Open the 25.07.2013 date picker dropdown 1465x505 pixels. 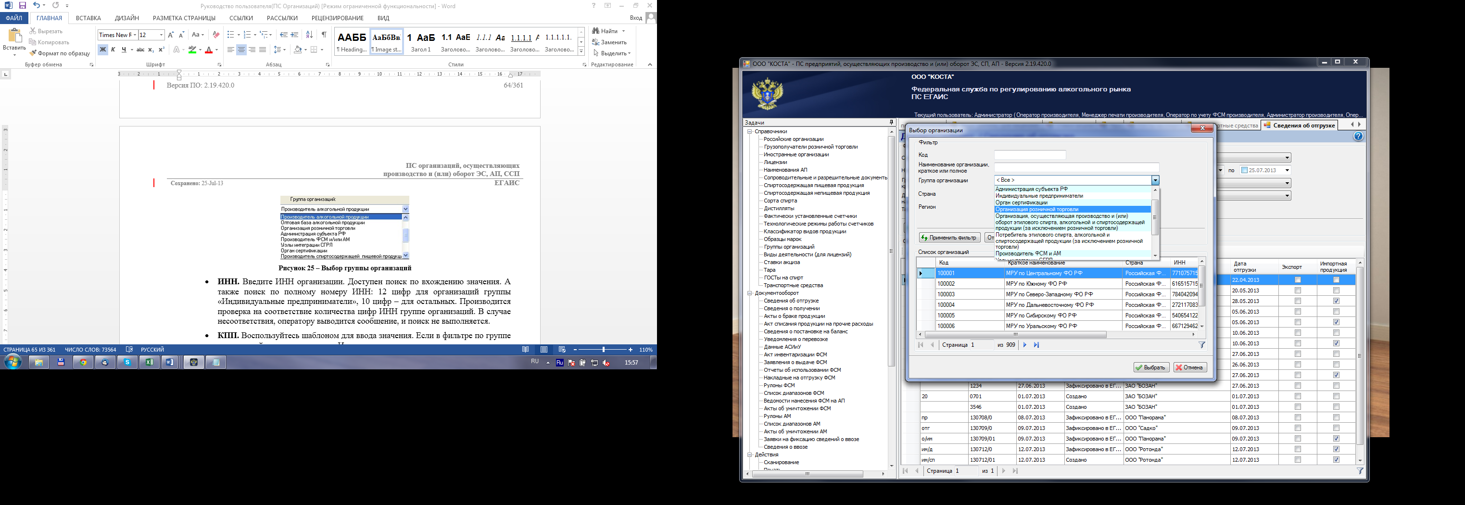[x=1287, y=171]
